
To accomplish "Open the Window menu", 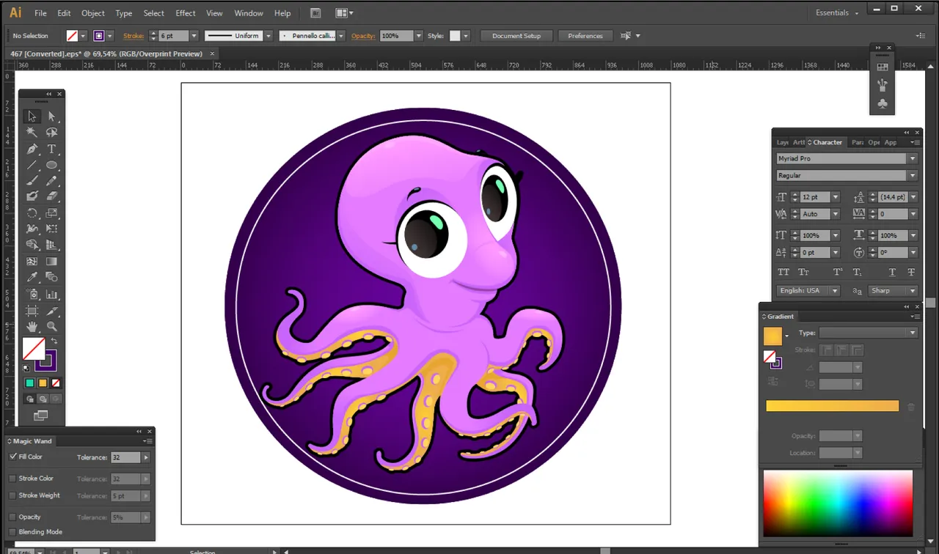I will coord(249,13).
